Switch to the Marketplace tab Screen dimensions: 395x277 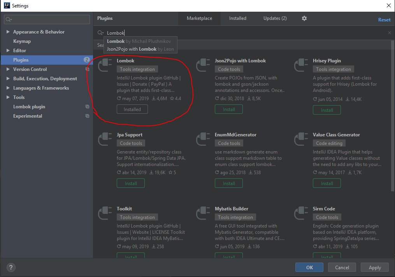[x=199, y=18]
